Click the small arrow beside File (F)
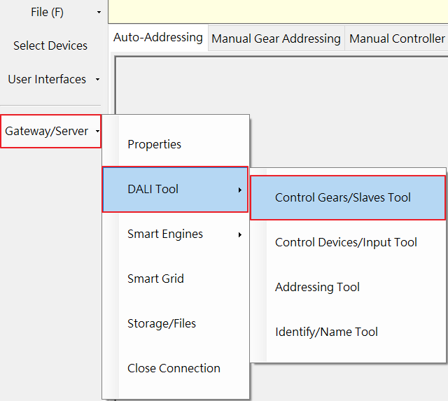448x401 pixels. [99, 12]
